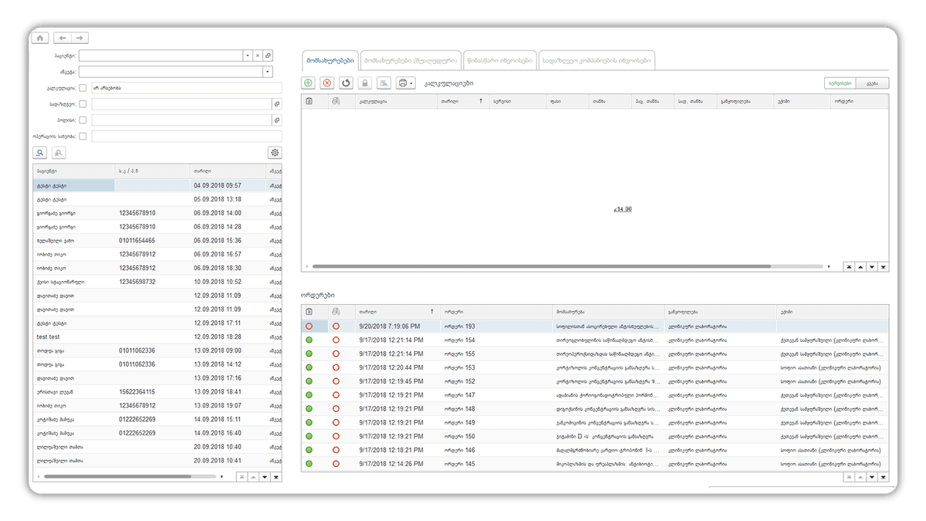Toggle the checkbox in the last filter row
The height and width of the screenshot is (521, 926).
click(83, 136)
